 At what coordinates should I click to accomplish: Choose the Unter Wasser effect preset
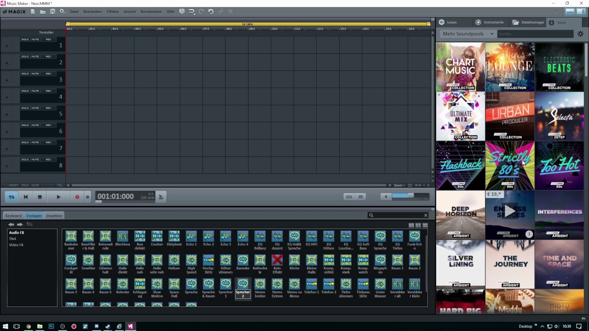pos(380,288)
